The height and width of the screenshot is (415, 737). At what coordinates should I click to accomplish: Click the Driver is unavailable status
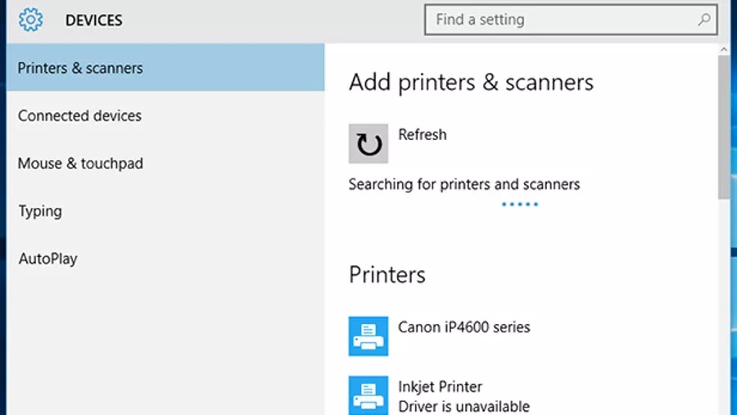(464, 407)
